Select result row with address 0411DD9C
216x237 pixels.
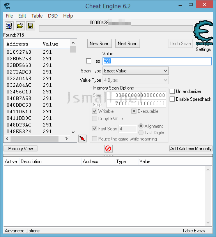click(37, 118)
